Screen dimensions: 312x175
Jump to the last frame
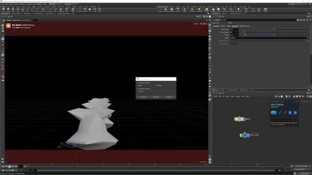pyautogui.click(x=16, y=166)
